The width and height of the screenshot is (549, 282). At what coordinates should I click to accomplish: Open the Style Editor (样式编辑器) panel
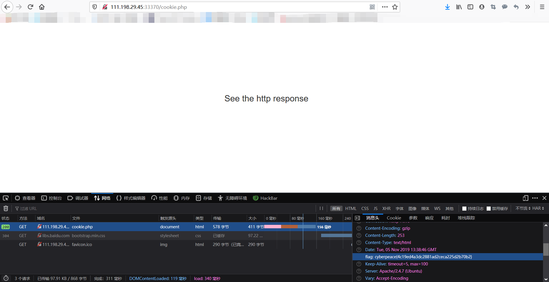(x=131, y=198)
